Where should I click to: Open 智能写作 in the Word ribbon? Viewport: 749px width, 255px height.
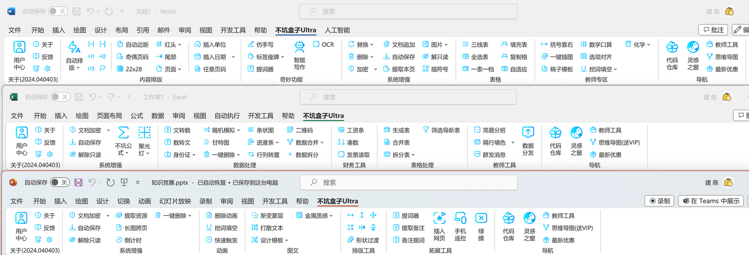(x=300, y=56)
